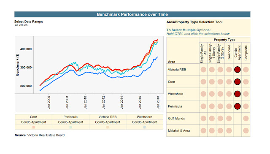Toggle Victoria REB Condo Apartment dark circle
The height and width of the screenshot is (154, 270).
[x=237, y=70]
